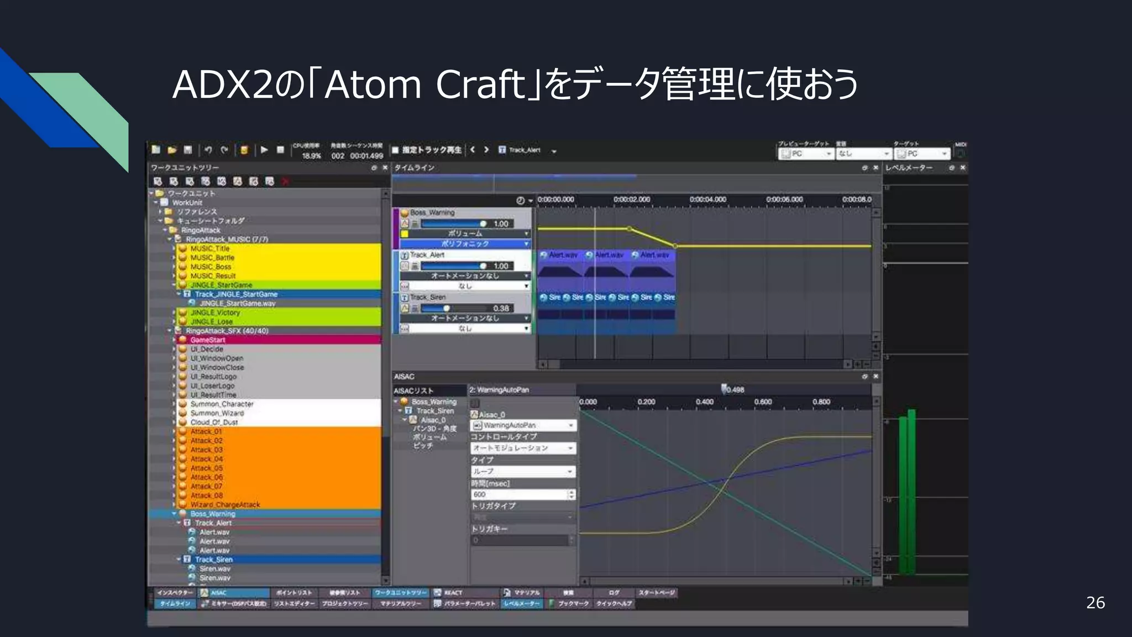Click the Track_Siren track type icon

click(405, 297)
